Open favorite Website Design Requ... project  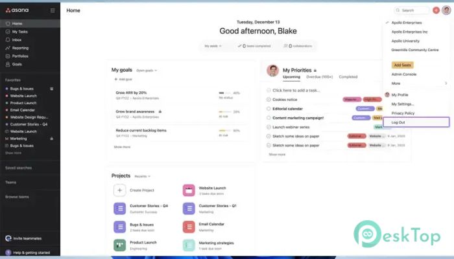pyautogui.click(x=29, y=117)
